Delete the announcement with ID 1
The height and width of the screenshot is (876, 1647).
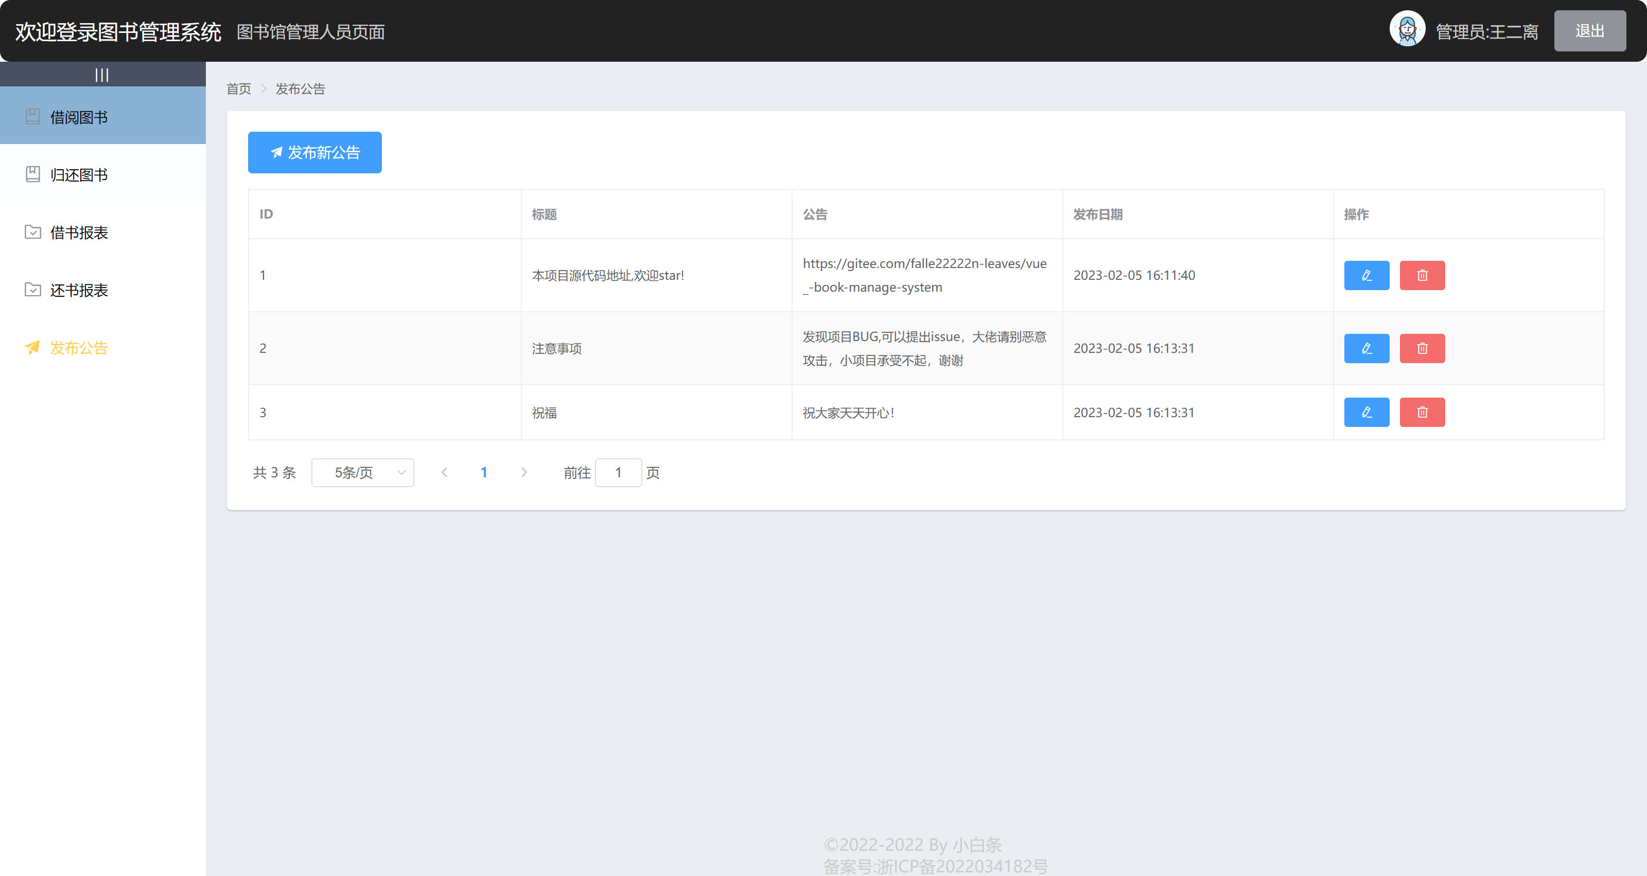point(1422,275)
